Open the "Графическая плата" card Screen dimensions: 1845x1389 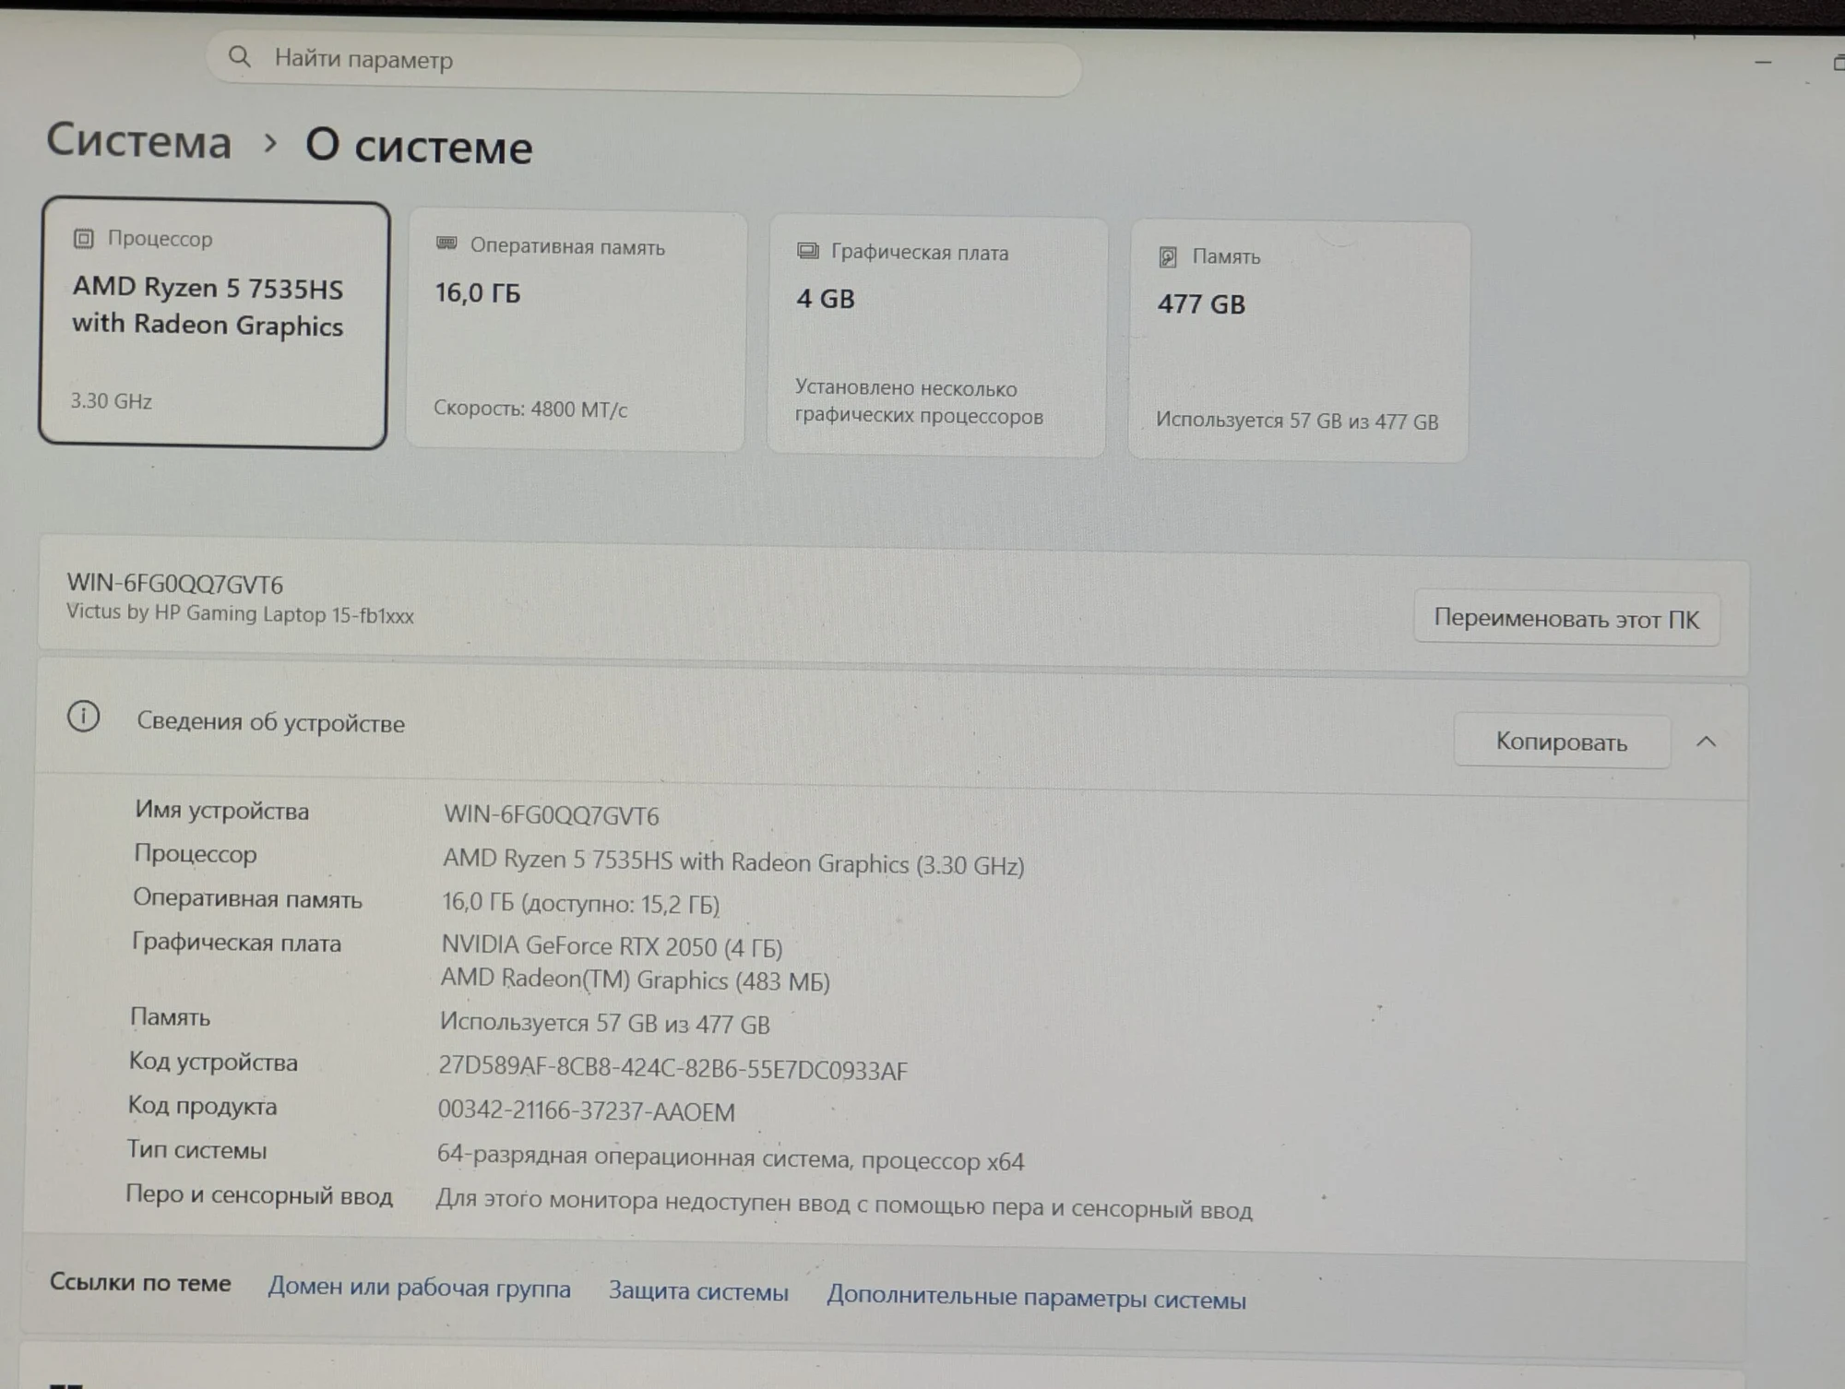[x=936, y=337]
